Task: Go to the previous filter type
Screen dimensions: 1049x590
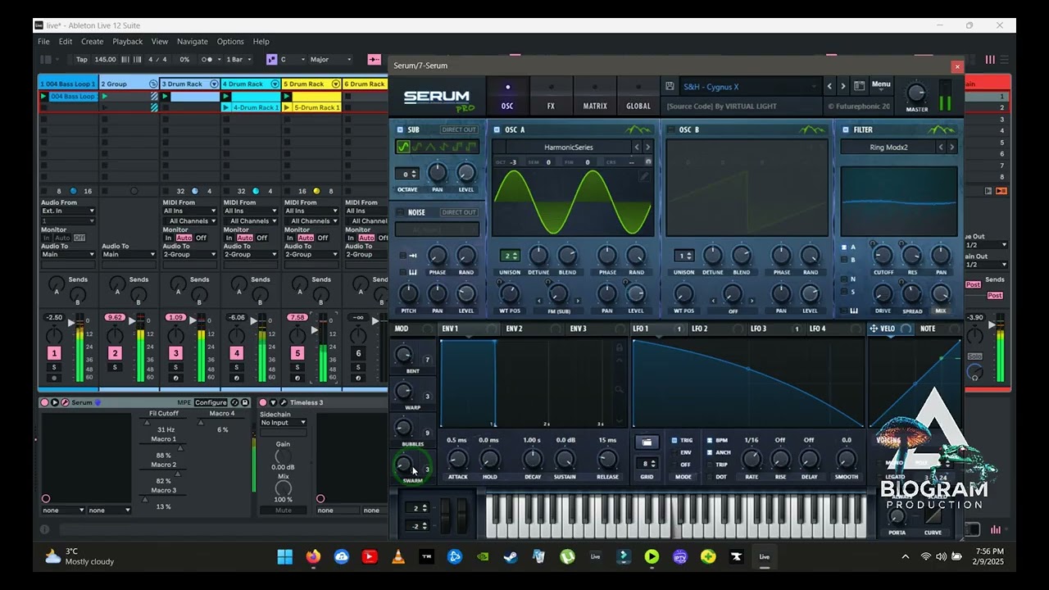Action: [941, 147]
